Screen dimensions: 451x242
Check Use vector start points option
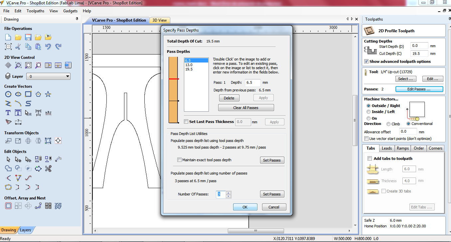click(367, 139)
